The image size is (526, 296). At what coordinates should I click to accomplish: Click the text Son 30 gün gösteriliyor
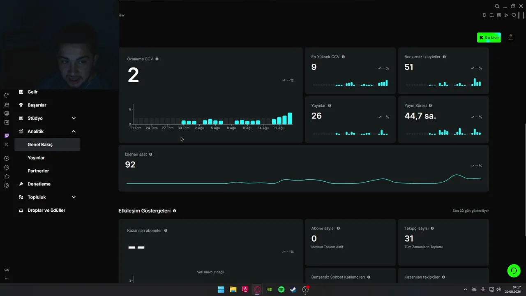point(471,211)
